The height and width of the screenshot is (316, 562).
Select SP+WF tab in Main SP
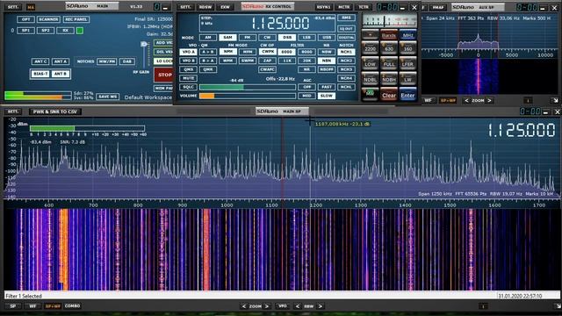coord(53,306)
